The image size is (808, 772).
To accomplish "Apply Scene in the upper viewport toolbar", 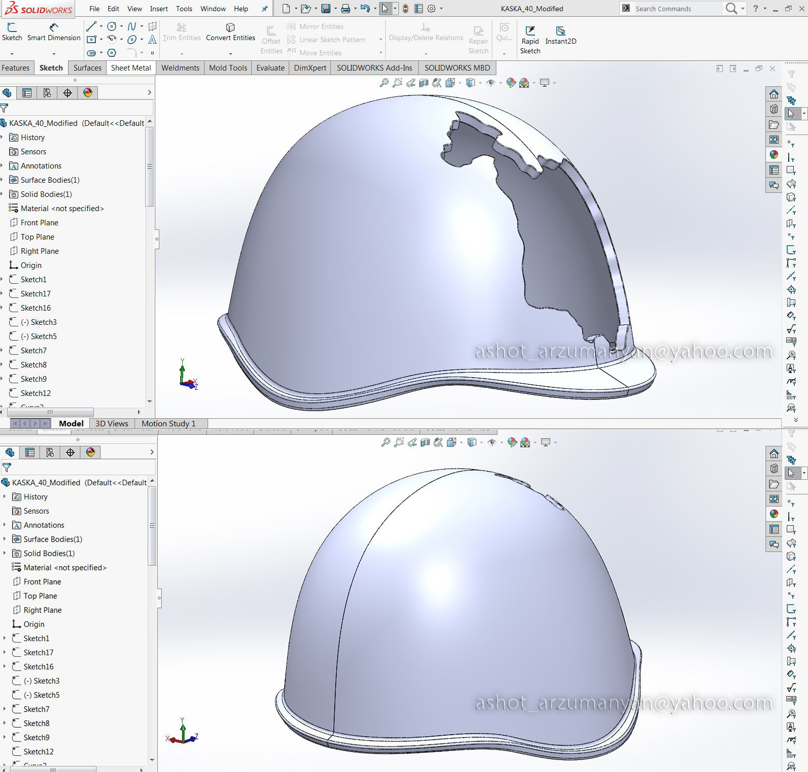I will click(x=524, y=83).
